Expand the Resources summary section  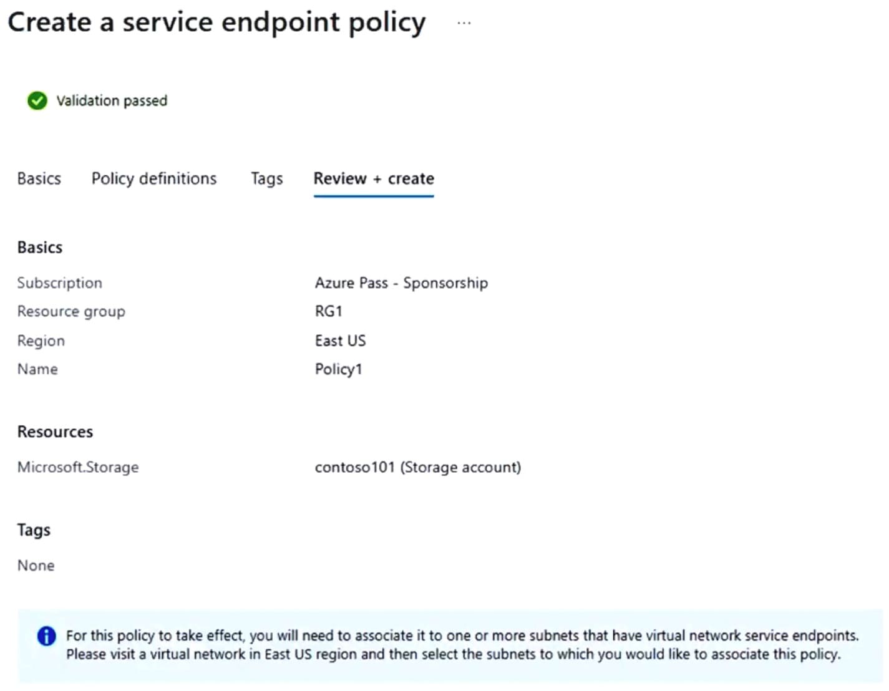coord(55,431)
